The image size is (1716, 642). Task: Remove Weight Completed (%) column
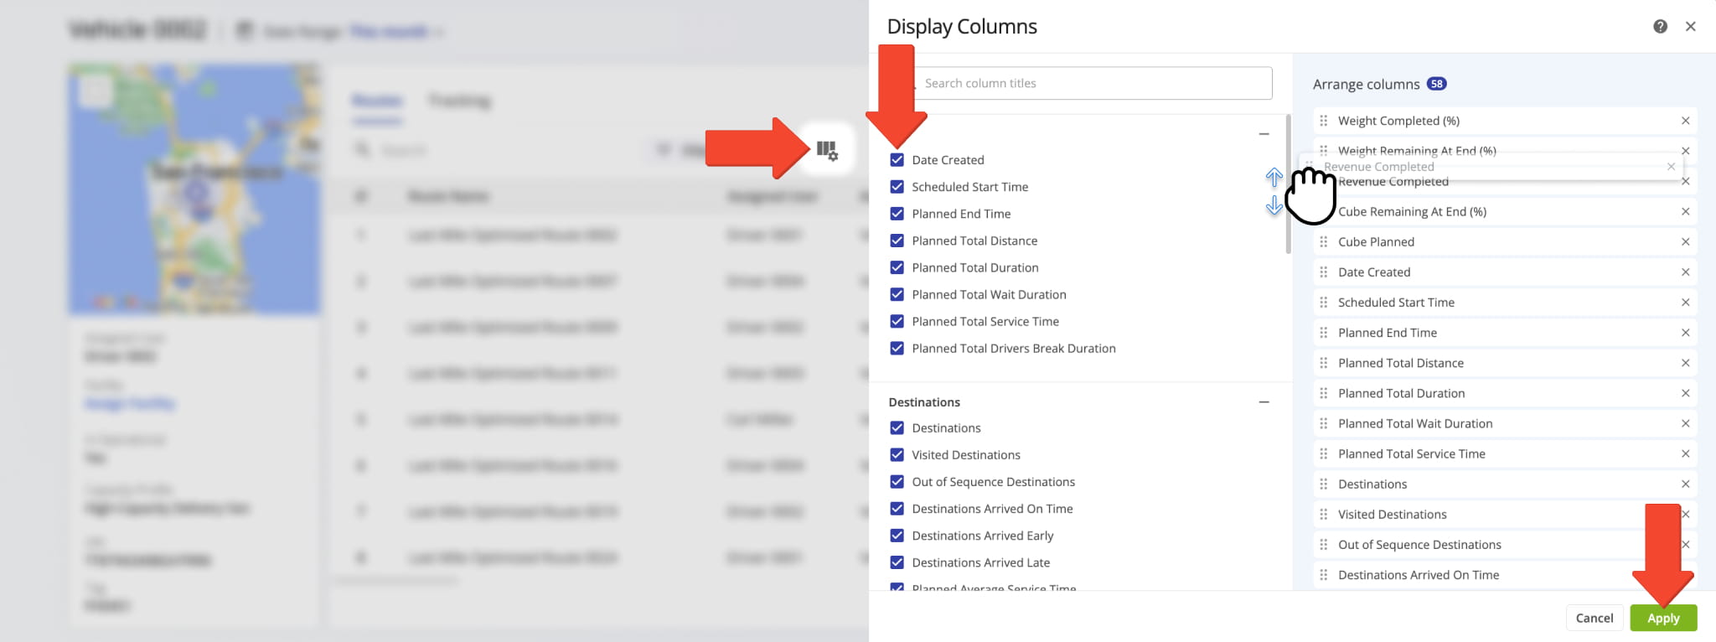[x=1685, y=122]
